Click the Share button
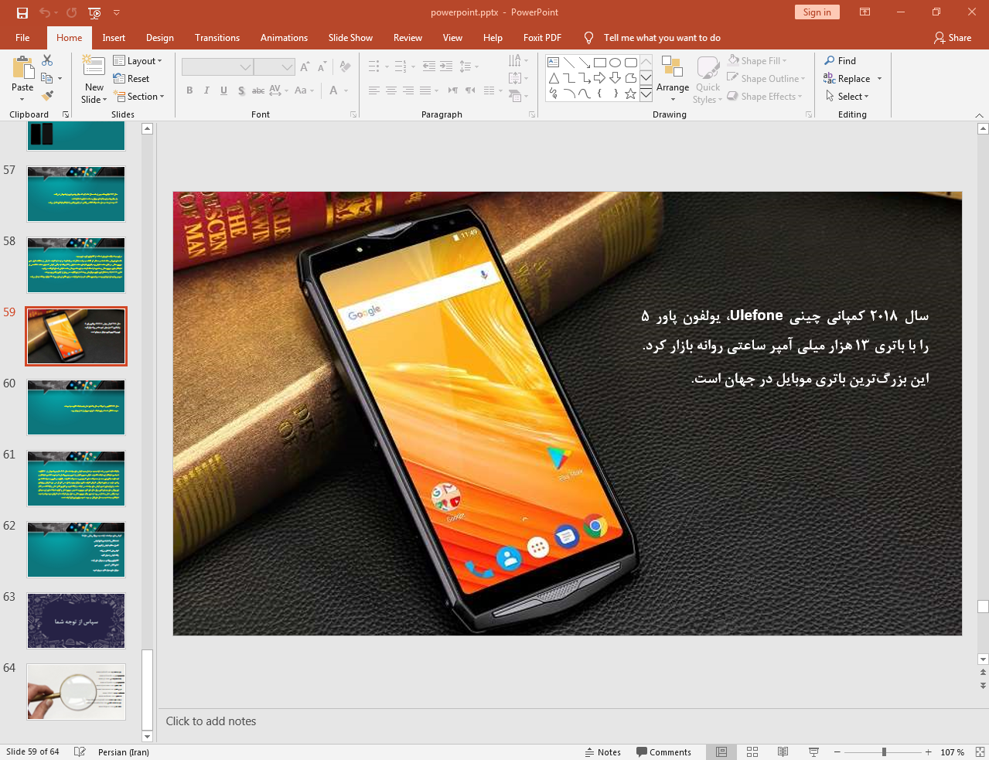Viewport: 989px width, 760px height. (x=953, y=37)
